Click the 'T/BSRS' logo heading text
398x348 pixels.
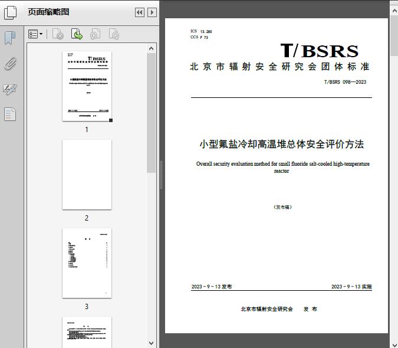pyautogui.click(x=320, y=51)
